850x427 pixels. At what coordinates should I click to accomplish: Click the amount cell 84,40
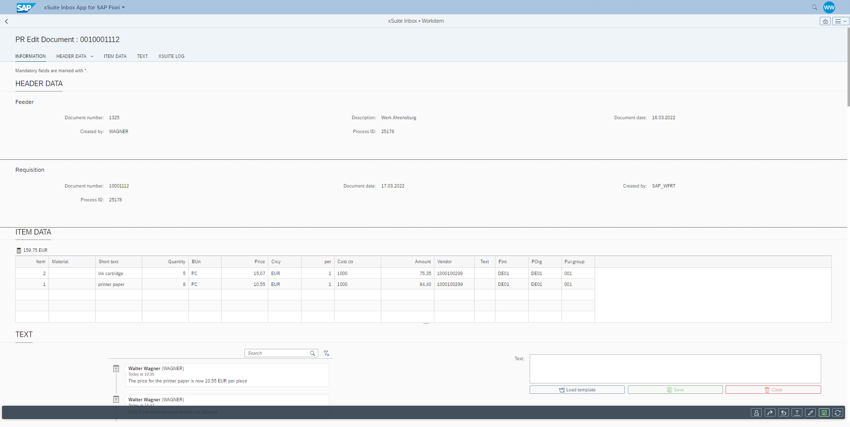click(408, 285)
